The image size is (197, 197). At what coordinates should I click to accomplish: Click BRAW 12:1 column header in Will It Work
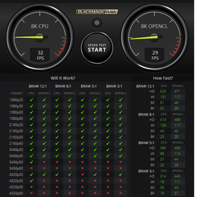[x=38, y=86]
